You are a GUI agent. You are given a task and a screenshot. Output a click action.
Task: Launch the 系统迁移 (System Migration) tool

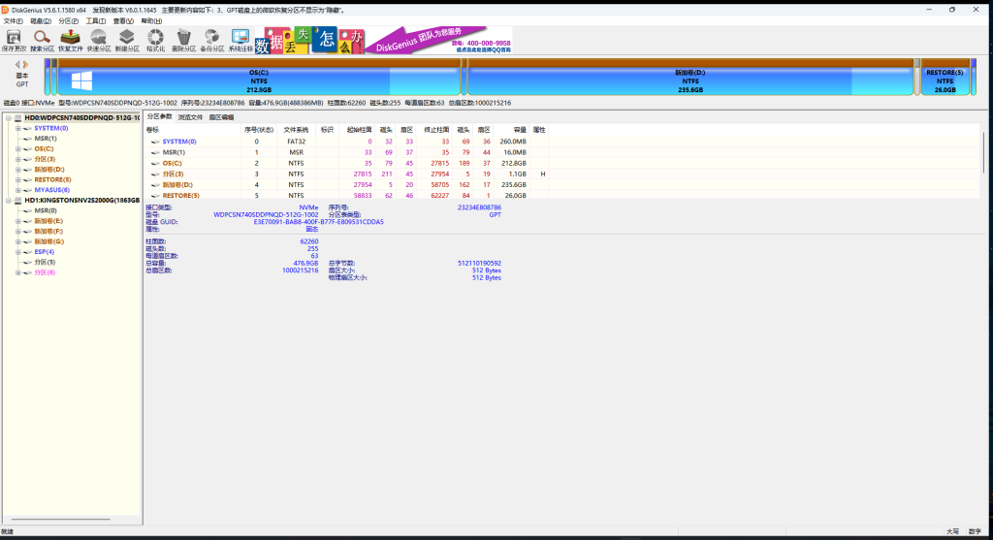click(240, 39)
